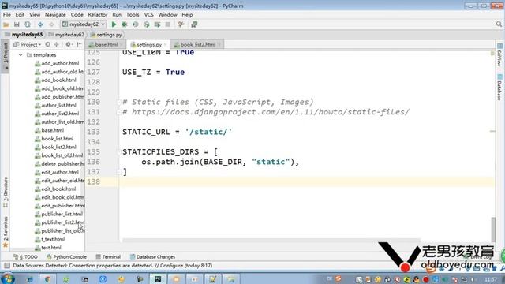Viewport: 505px width, 284px height.
Task: Open the Project view selector dropdown
Action: (28, 44)
